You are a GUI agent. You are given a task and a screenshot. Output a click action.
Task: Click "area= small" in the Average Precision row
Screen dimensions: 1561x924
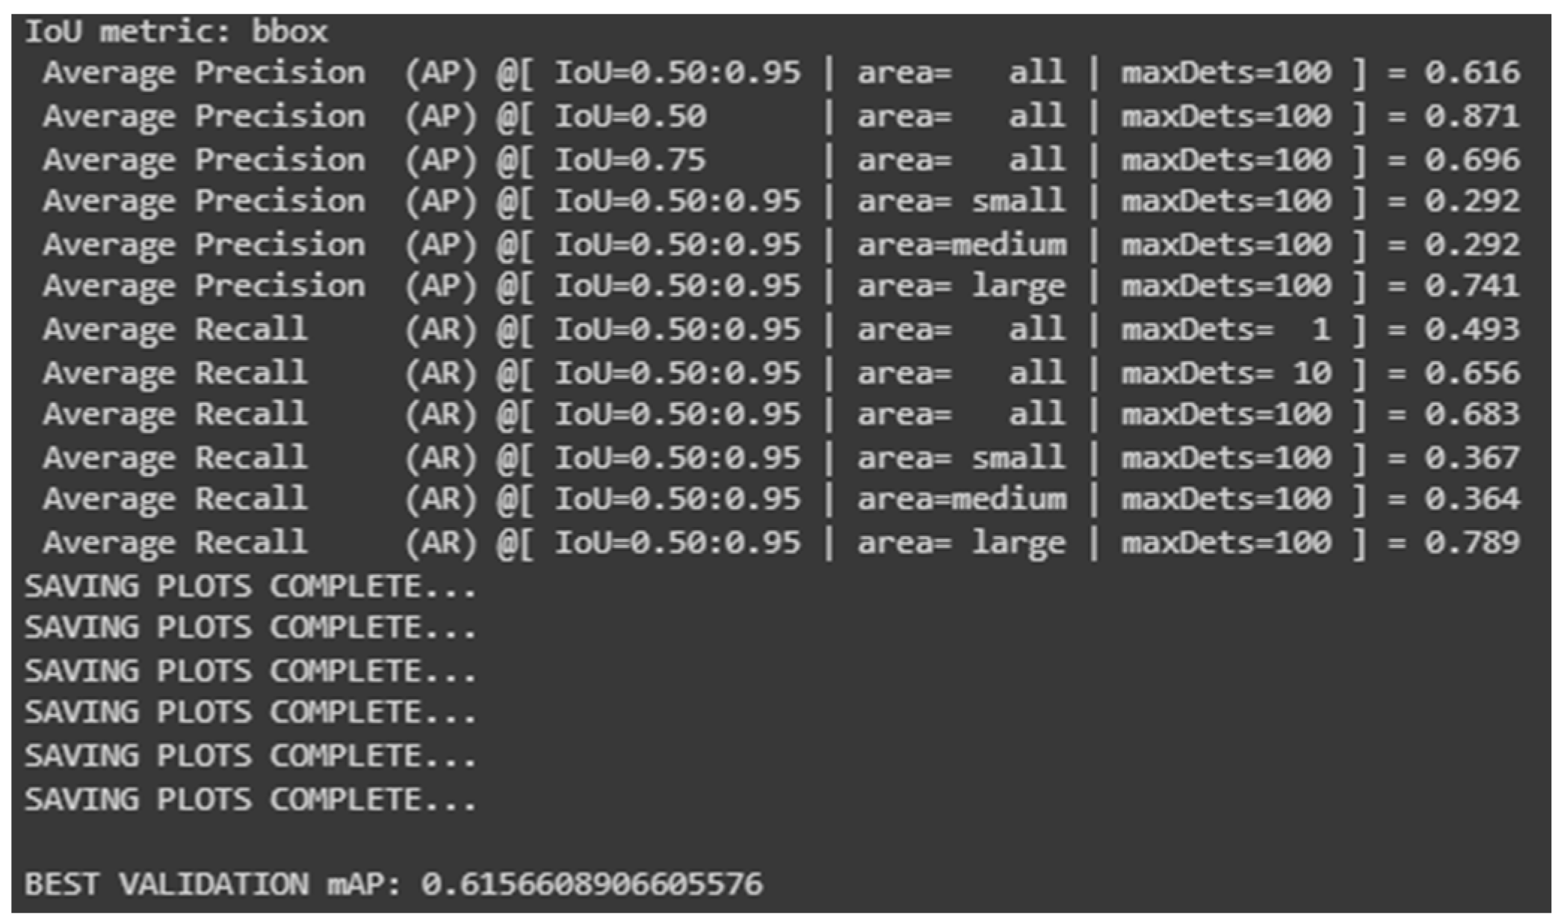pyautogui.click(x=961, y=201)
